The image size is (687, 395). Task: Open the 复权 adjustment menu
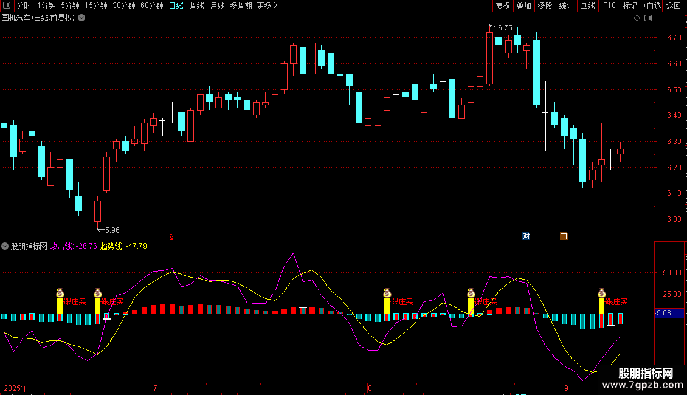(503, 5)
